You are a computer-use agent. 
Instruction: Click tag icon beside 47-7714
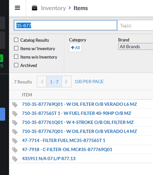coord(15,141)
